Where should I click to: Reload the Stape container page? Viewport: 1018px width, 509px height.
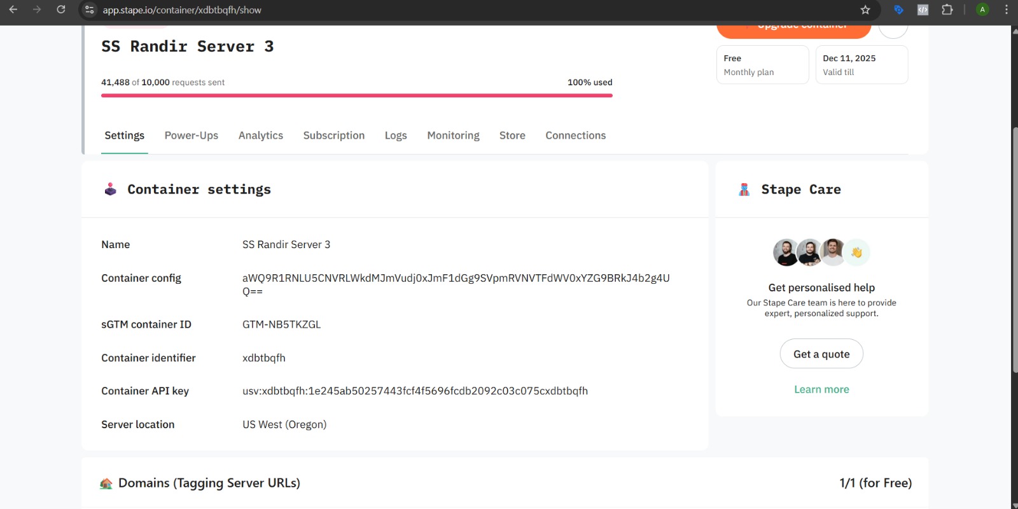coord(61,10)
